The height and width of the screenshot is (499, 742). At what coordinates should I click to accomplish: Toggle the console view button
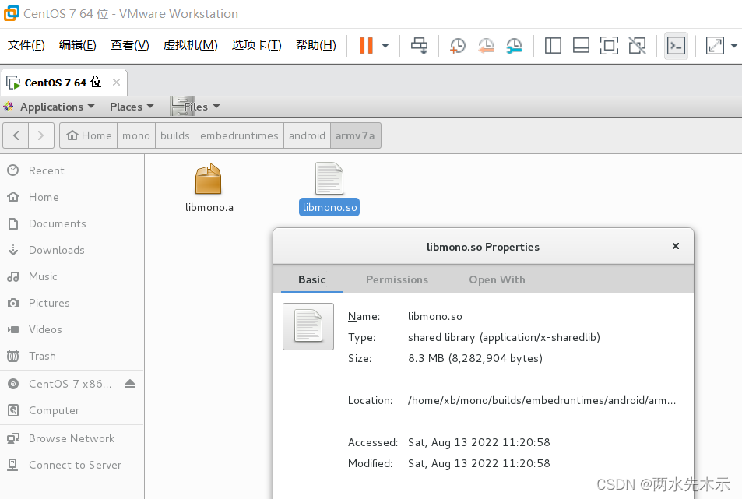point(674,45)
